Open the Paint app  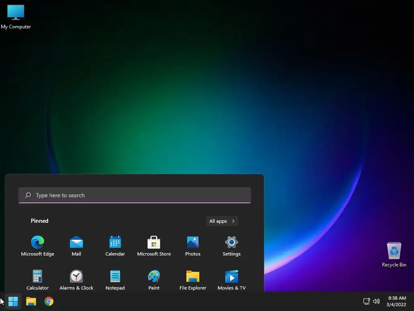click(154, 280)
